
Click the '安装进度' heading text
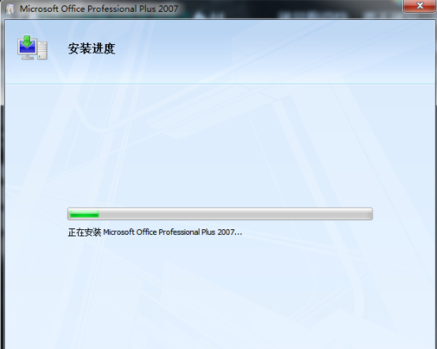92,48
